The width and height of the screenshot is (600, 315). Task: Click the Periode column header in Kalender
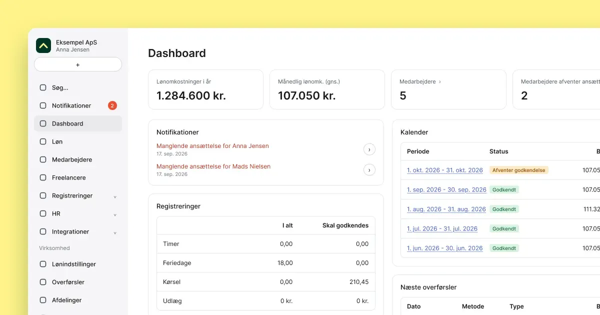point(418,151)
